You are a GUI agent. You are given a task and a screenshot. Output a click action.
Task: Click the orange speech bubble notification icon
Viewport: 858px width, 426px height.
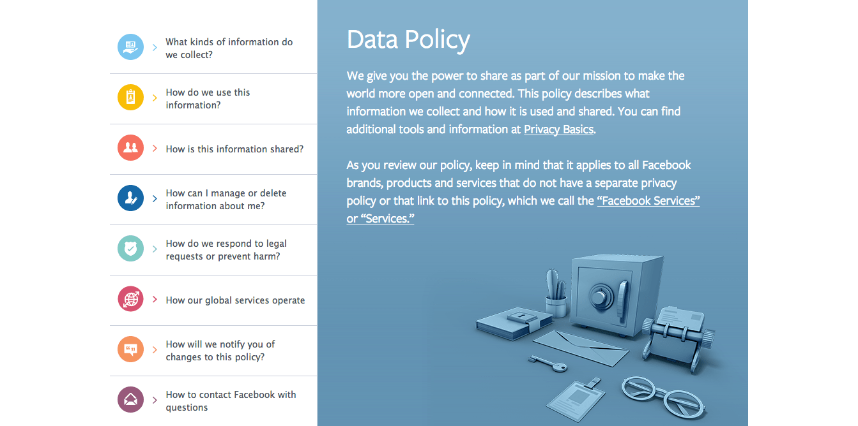tap(130, 349)
